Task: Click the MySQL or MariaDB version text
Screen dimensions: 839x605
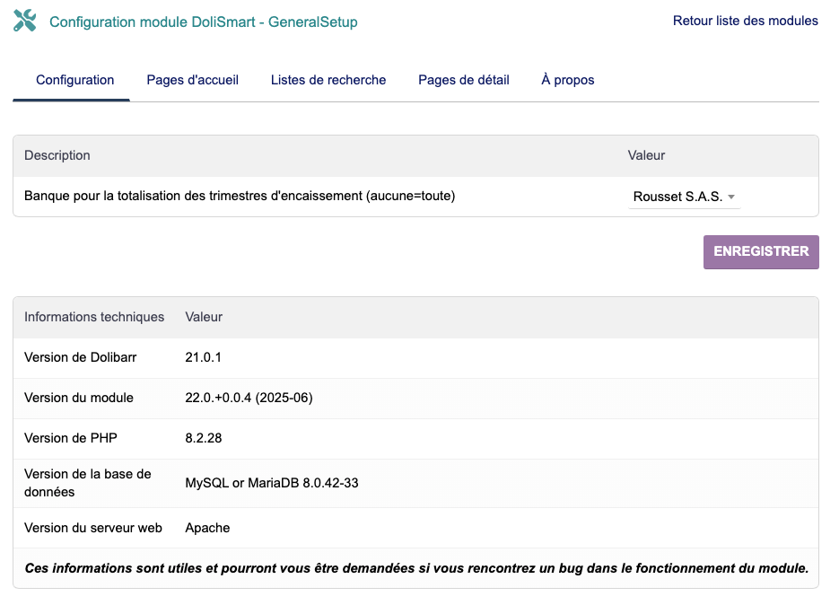Action: pyautogui.click(x=271, y=483)
